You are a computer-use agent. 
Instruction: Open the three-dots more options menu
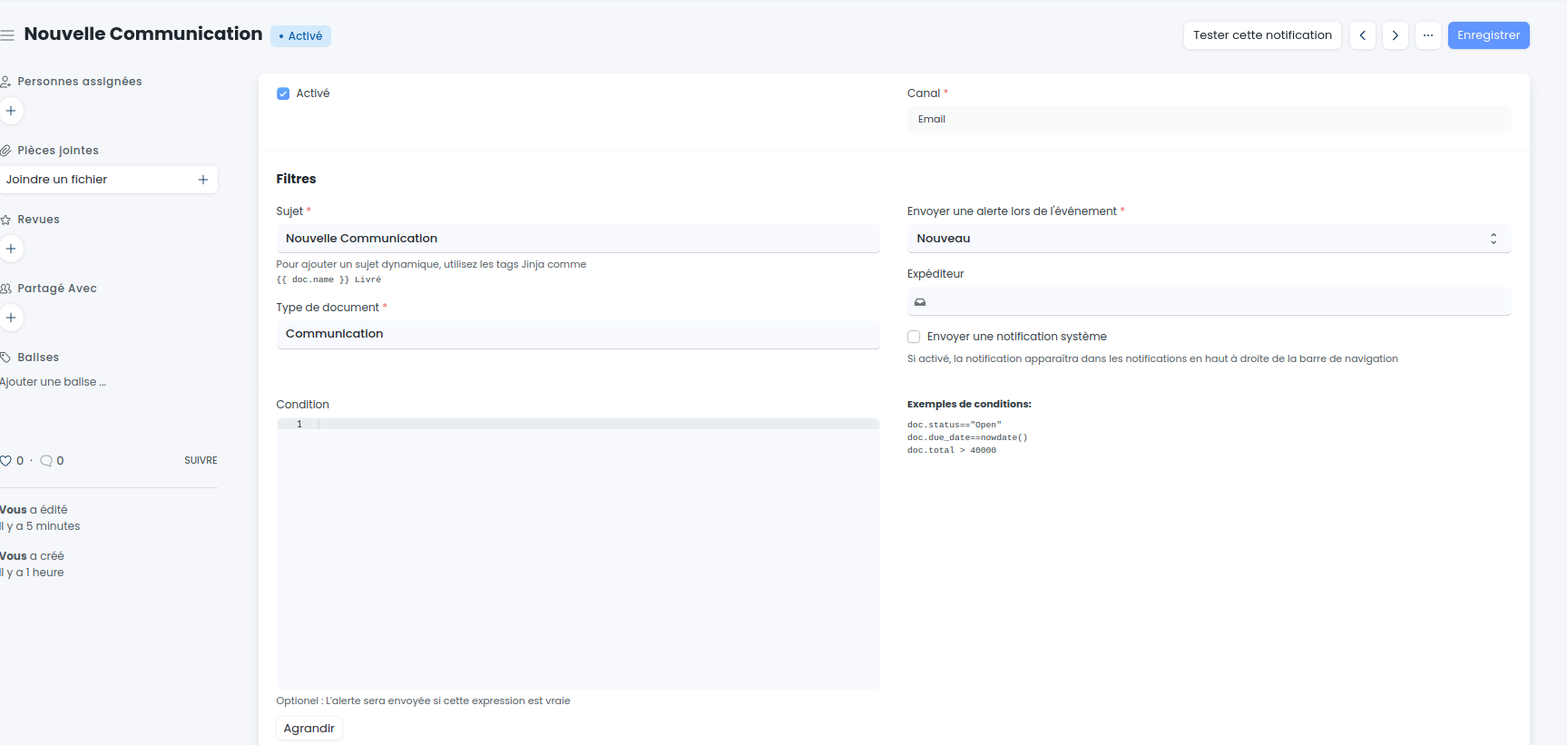(1427, 35)
